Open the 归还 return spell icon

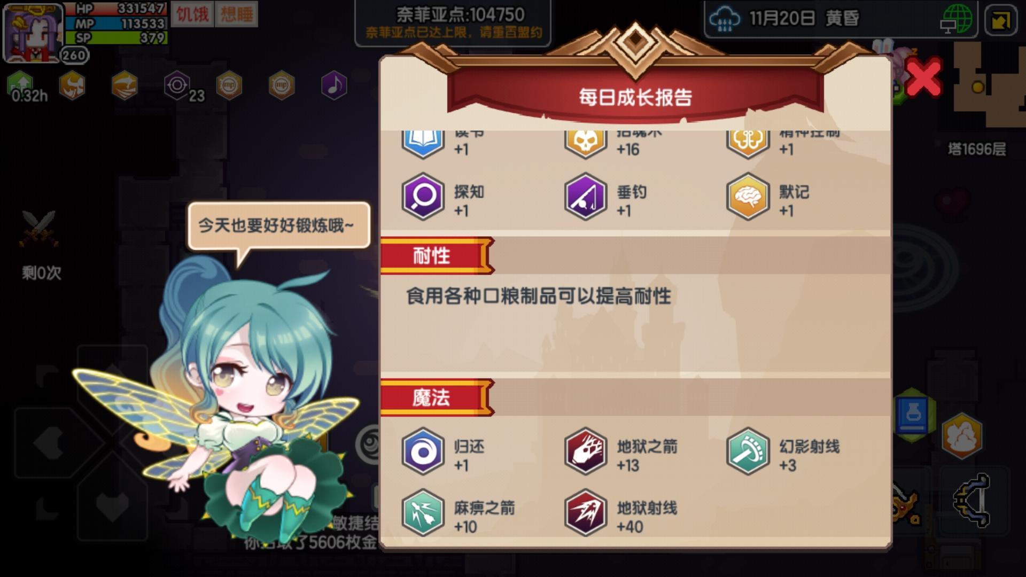(423, 451)
